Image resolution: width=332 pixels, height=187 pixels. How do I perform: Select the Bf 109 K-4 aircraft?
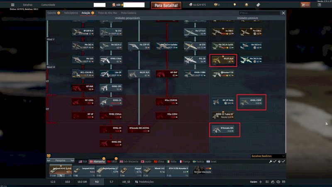(83, 32)
